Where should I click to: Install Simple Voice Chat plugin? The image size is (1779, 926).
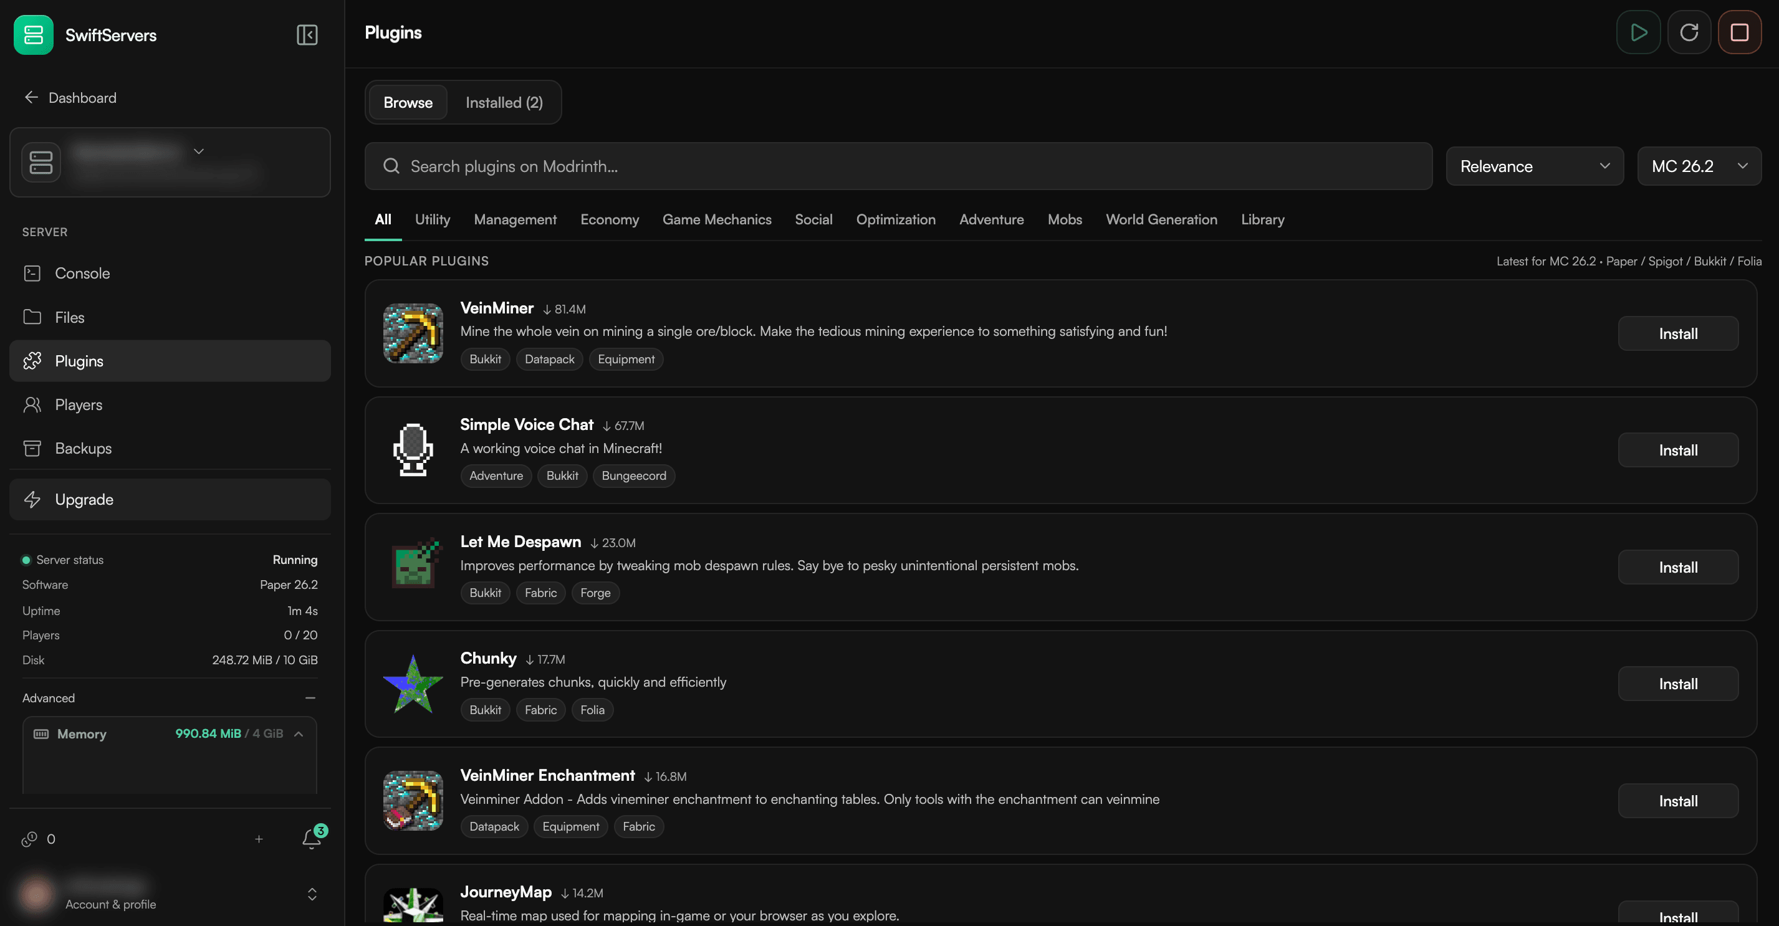tap(1677, 450)
